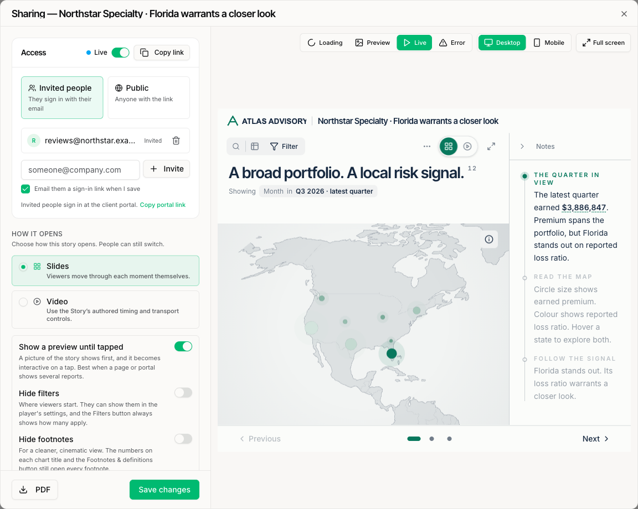Image resolution: width=638 pixels, height=509 pixels.
Task: Enable the Hide footnotes switch
Action: (183, 439)
